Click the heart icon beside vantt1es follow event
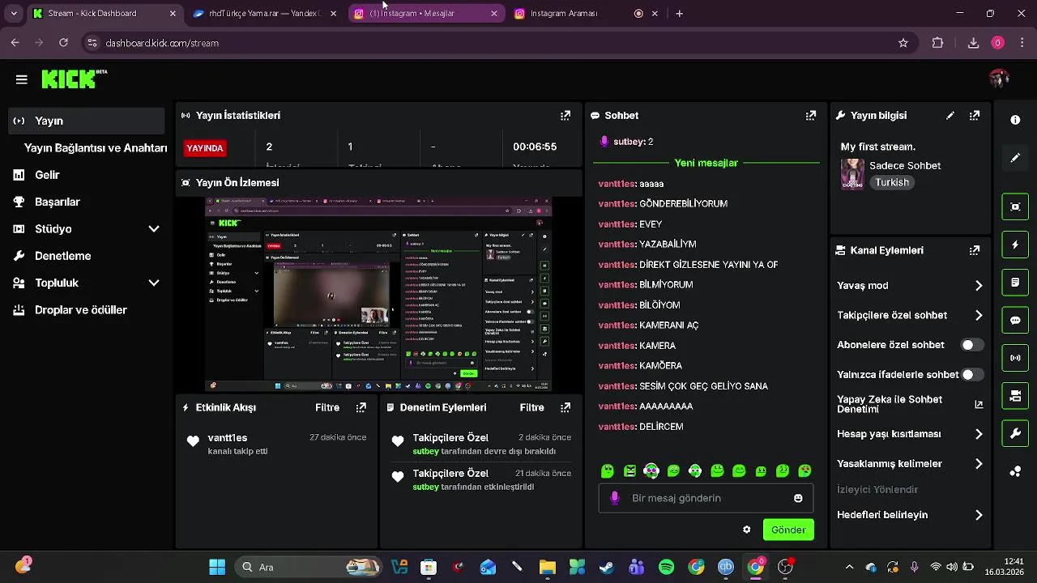 [193, 441]
